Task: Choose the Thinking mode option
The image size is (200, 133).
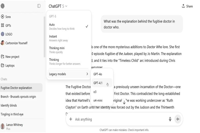Action: pyautogui.click(x=69, y=62)
